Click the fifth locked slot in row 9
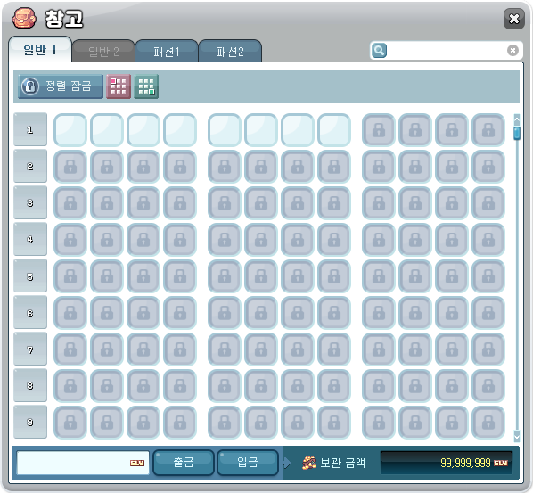 point(225,423)
